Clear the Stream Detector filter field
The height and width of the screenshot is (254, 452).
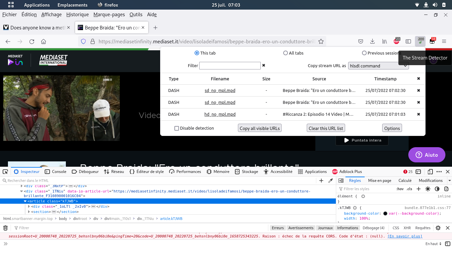pos(264,65)
